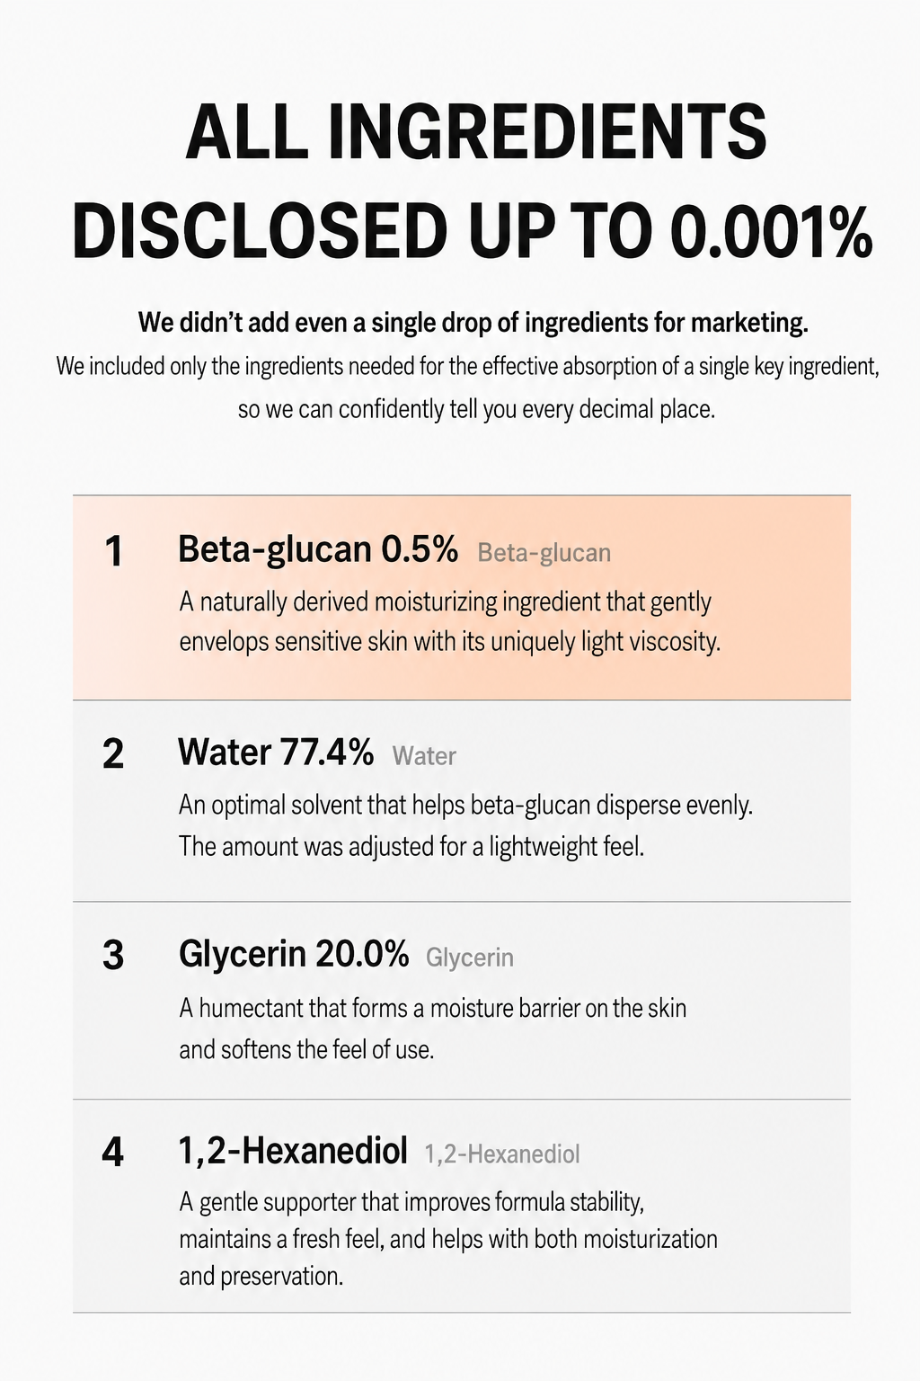Click the gray 'Beta-glucan' sublabel
Screen dimensions: 920x1381
pyautogui.click(x=544, y=552)
